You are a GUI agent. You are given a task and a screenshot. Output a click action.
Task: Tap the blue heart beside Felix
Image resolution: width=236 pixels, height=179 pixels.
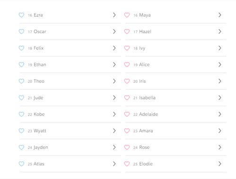(21, 48)
